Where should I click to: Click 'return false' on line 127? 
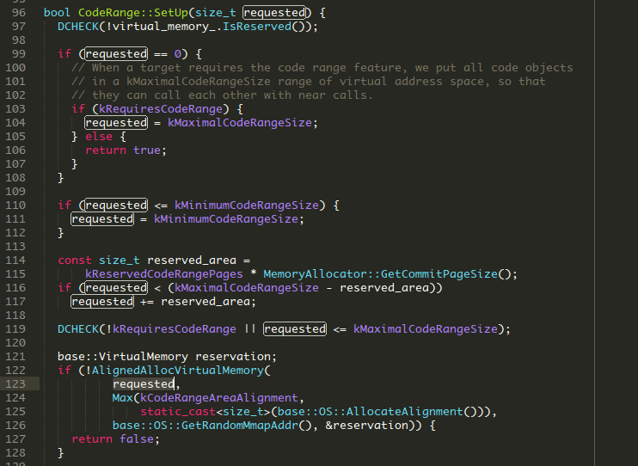pyautogui.click(x=113, y=439)
